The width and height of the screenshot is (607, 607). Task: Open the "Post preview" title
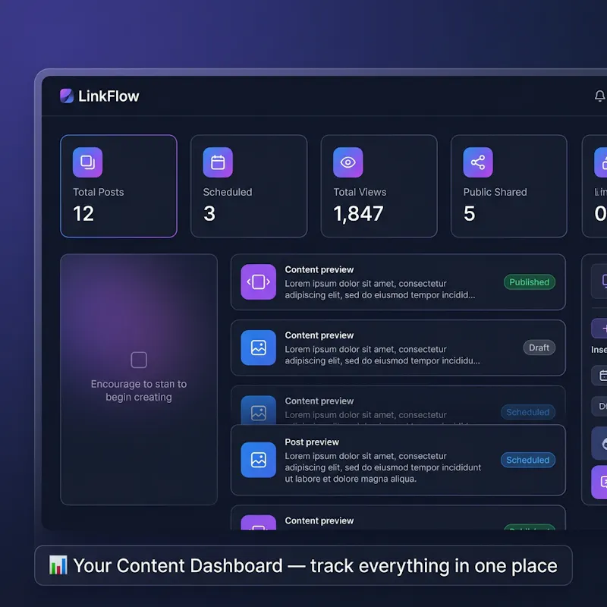pyautogui.click(x=312, y=442)
